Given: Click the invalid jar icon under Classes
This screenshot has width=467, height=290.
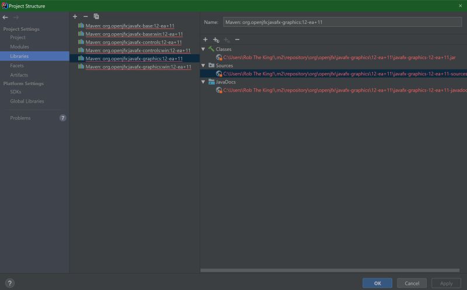Looking at the screenshot, I should pyautogui.click(x=219, y=57).
